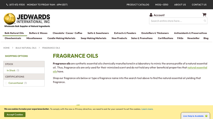Screen dimensions: 213x119
Task: Open Extracts & Powders menu
Action: pyautogui.click(x=125, y=33)
